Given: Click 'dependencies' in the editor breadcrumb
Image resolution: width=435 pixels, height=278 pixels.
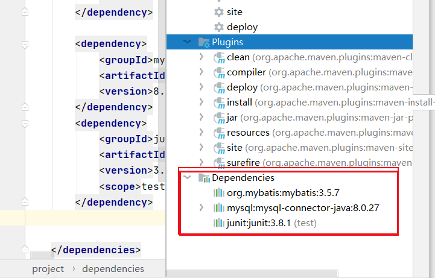Looking at the screenshot, I should tap(113, 269).
